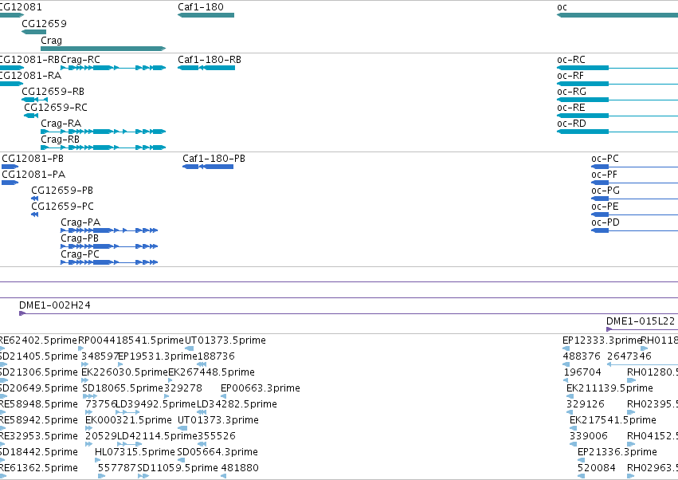Select the oc-PE protein label
Viewport: 678px width, 480px height.
point(605,207)
